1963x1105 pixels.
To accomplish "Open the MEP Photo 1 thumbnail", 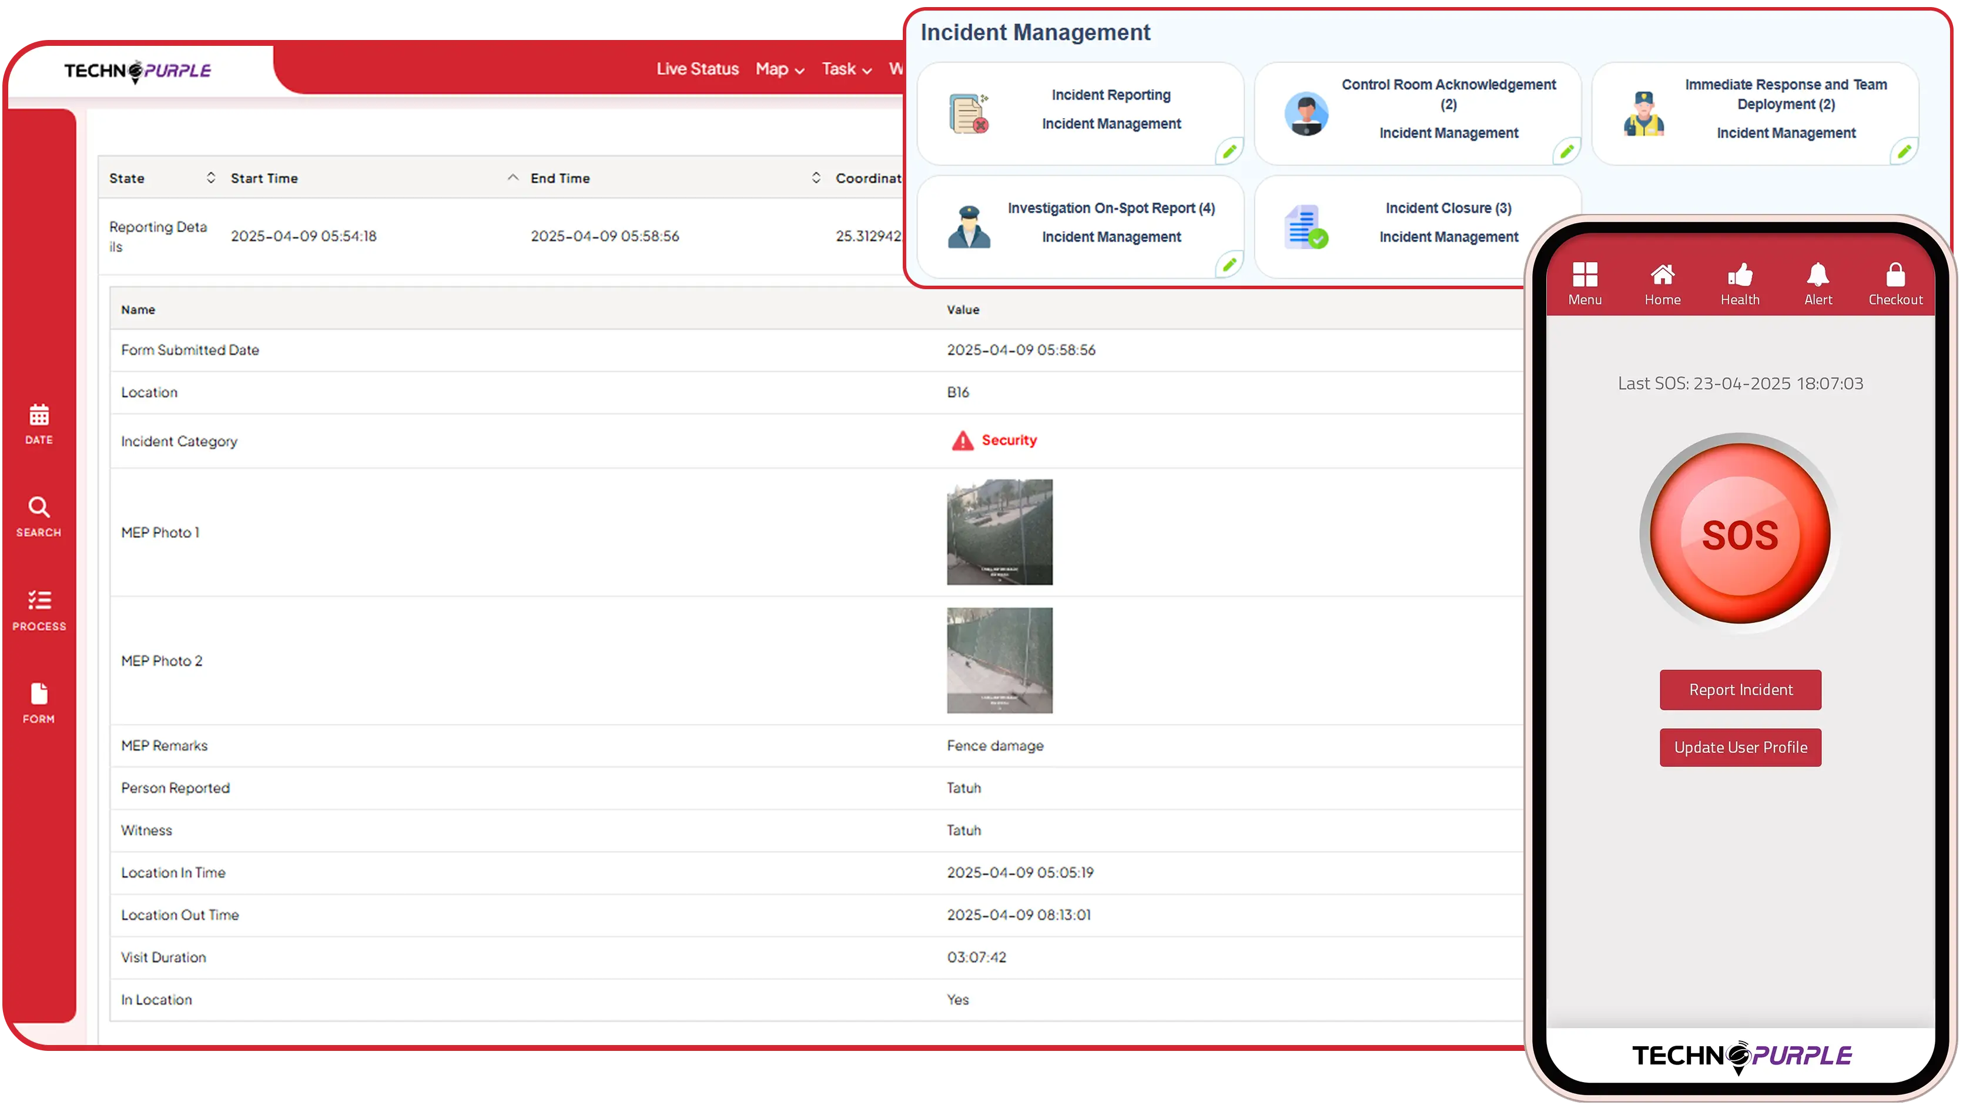I will click(999, 532).
